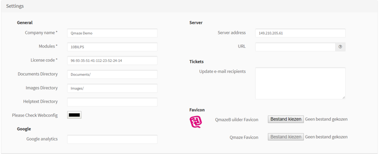Click the pink Qmaze favicon image
Screen dimensions: 379x154
coord(196,122)
